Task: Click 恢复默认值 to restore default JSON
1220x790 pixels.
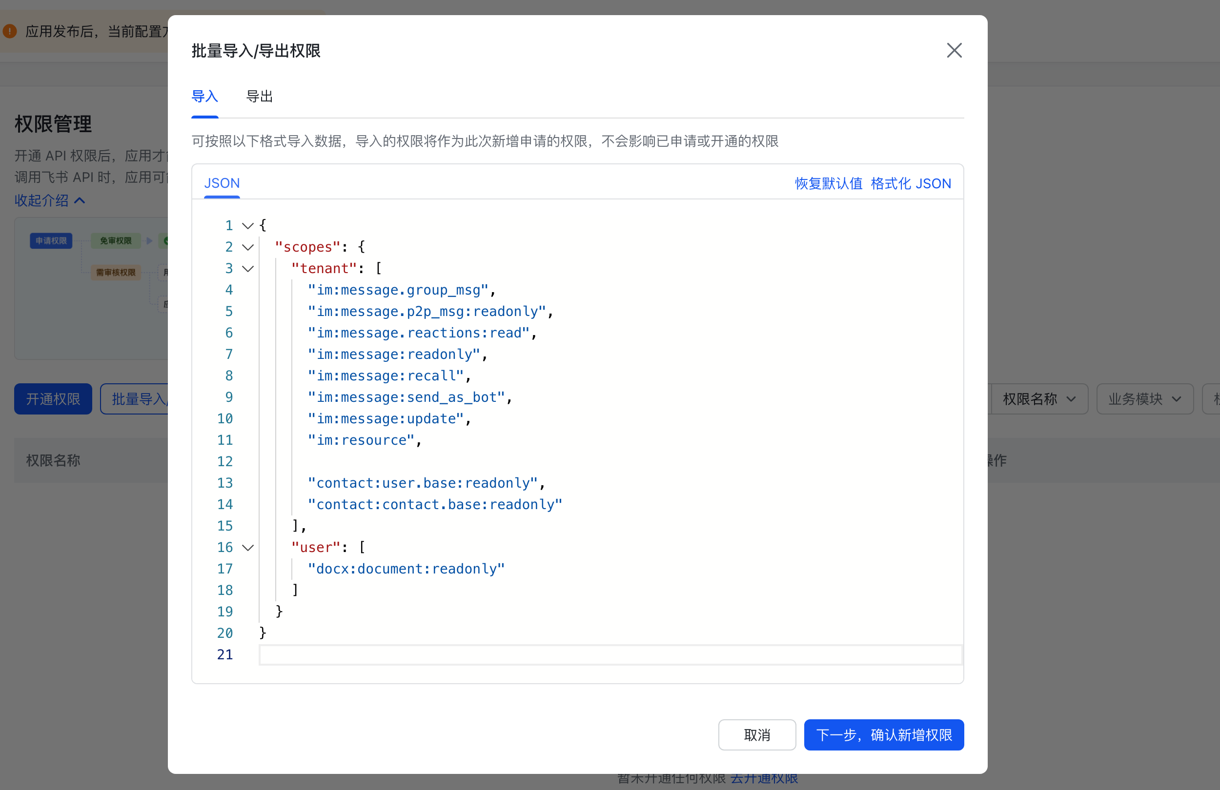Action: click(x=828, y=183)
